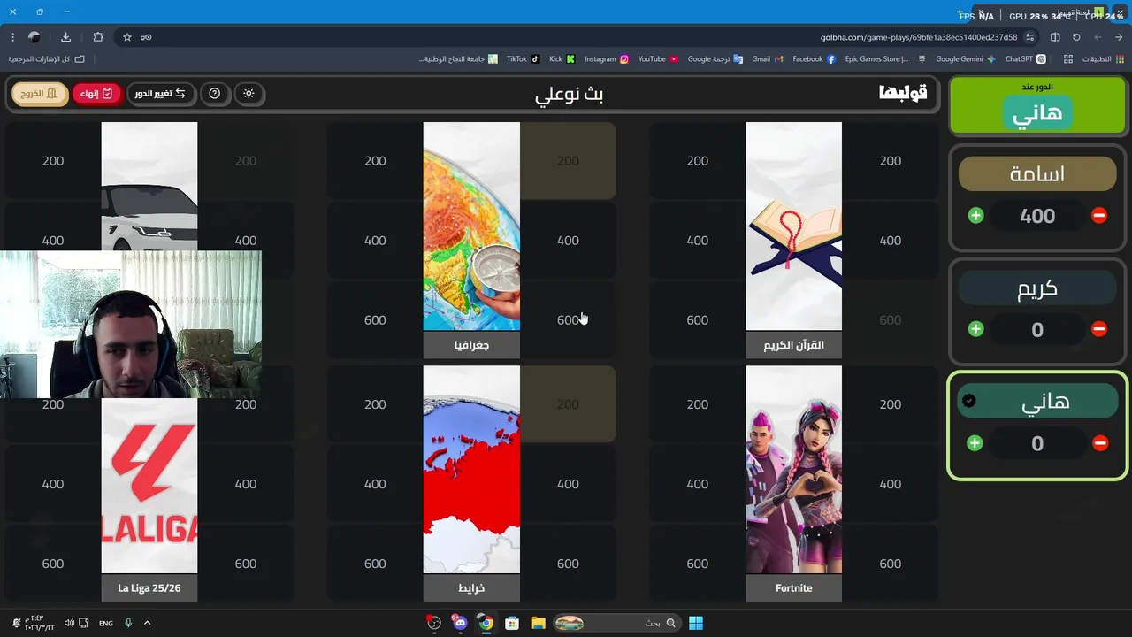Open the help question-mark button
Viewport: 1132px width, 637px height.
pos(214,93)
